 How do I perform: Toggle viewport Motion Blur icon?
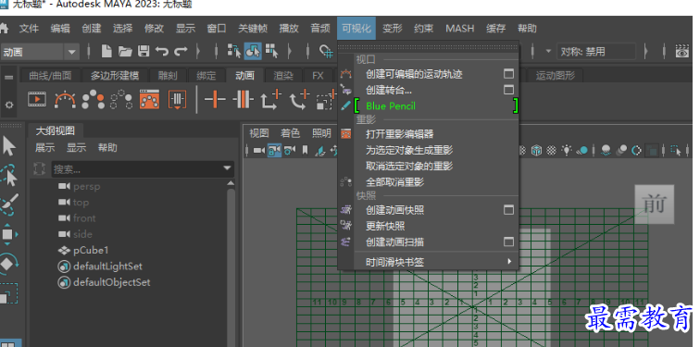[621, 150]
